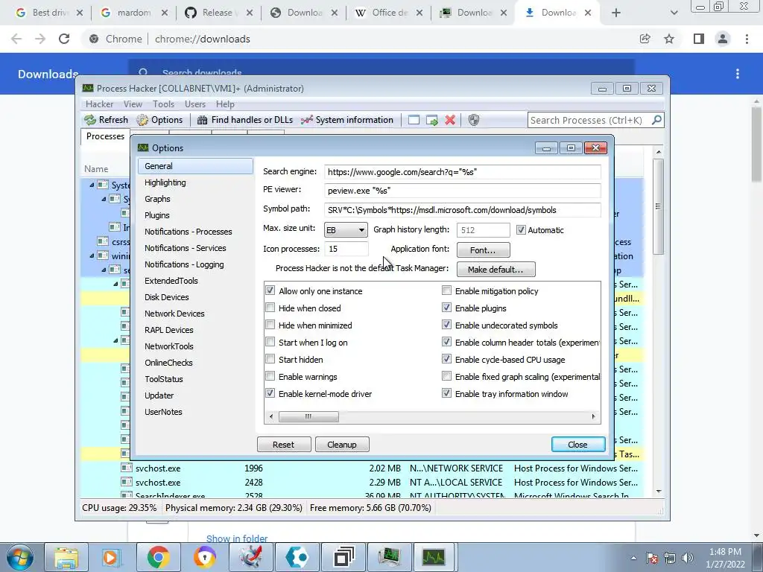This screenshot has width=763, height=572.
Task: Open the Chrome tab search chevron
Action: coord(674,13)
